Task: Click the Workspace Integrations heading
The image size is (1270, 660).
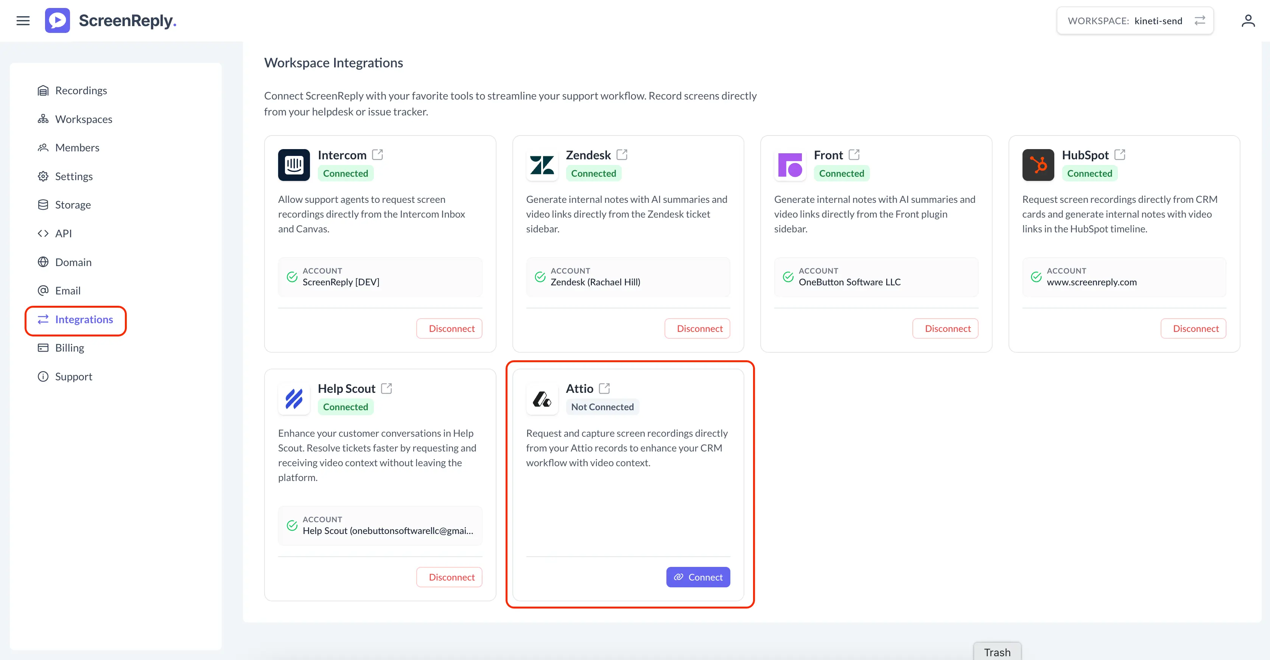Action: point(333,62)
